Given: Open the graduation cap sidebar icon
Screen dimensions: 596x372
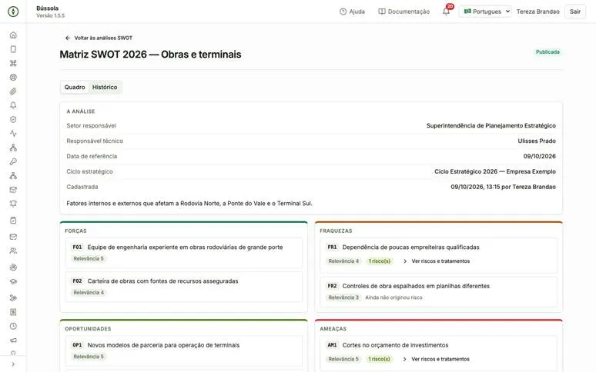Looking at the screenshot, I should click(x=13, y=281).
